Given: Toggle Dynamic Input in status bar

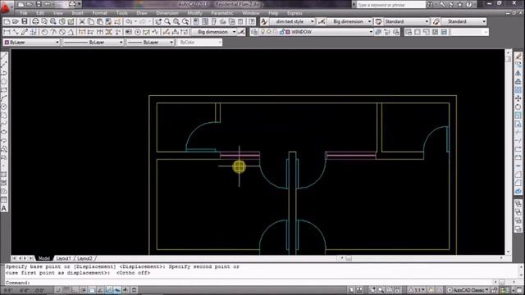Looking at the screenshot, I should click(117, 290).
